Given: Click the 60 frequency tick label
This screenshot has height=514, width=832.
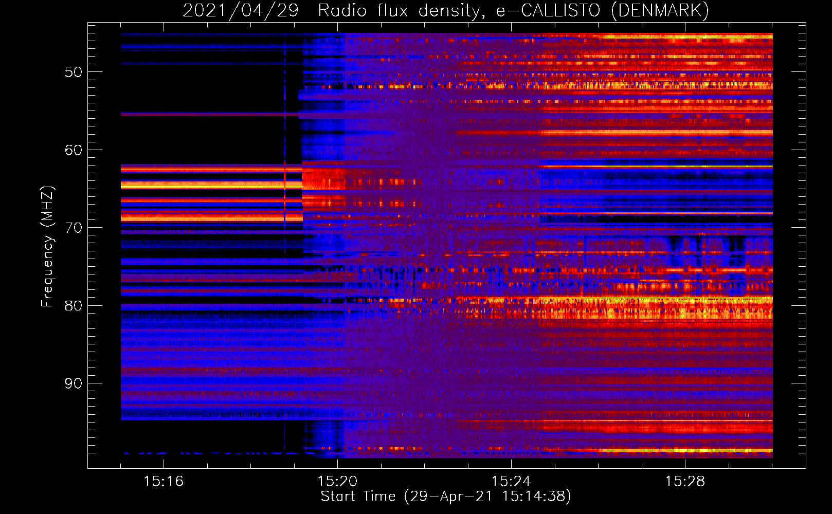Looking at the screenshot, I should tap(74, 150).
